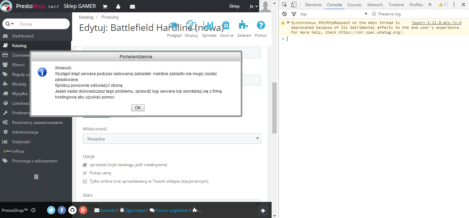Viewport: 469px width, 218px height.
Task: Click the Skopiuj duplicate icon
Action: click(x=191, y=26)
